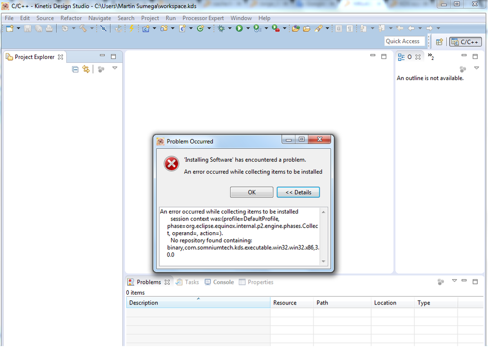Screen dimensions: 491x356
Task: Select the C/C++ perspective button
Action: coord(465,42)
